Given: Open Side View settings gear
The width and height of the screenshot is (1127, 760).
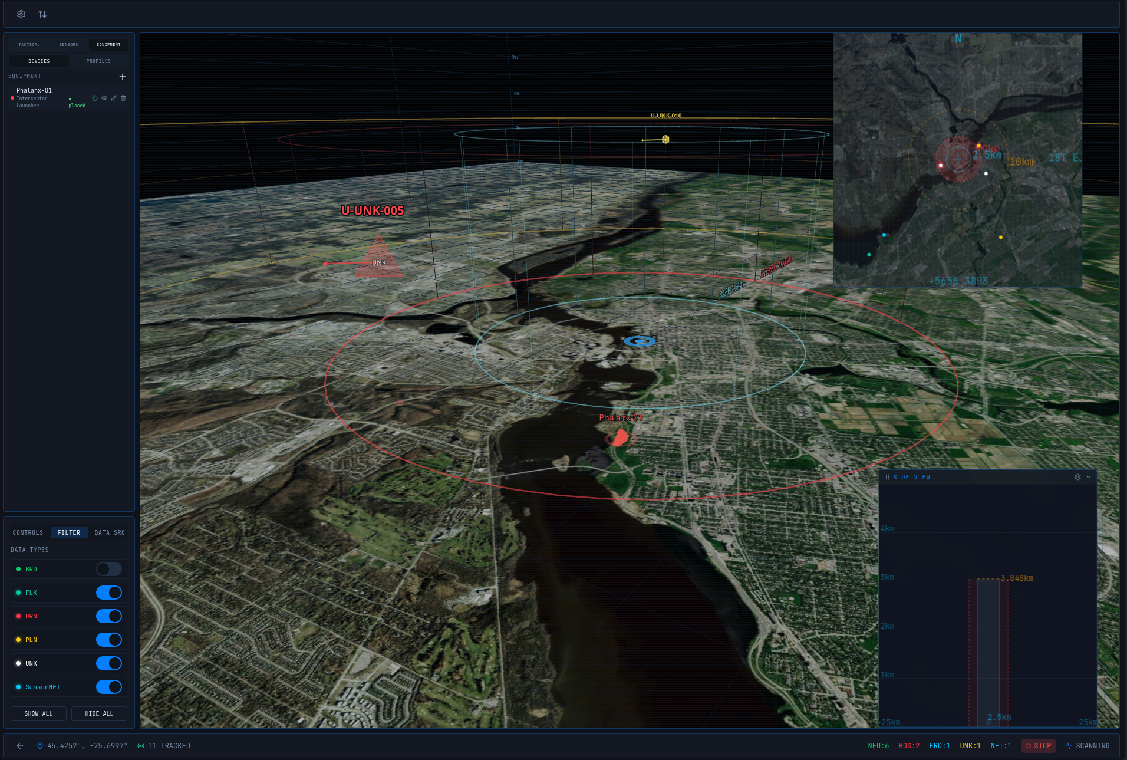Looking at the screenshot, I should (x=1077, y=477).
